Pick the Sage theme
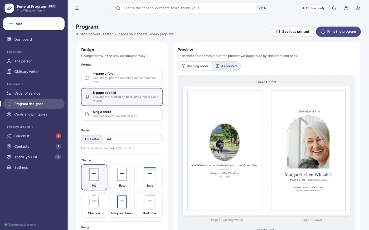Screen dimensions: 369x230 (x=150, y=177)
